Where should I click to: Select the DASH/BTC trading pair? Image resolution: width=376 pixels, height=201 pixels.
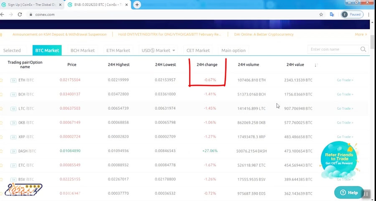pos(27,151)
